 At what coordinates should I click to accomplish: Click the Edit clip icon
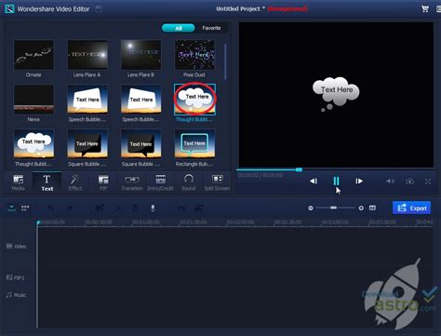(x=100, y=208)
